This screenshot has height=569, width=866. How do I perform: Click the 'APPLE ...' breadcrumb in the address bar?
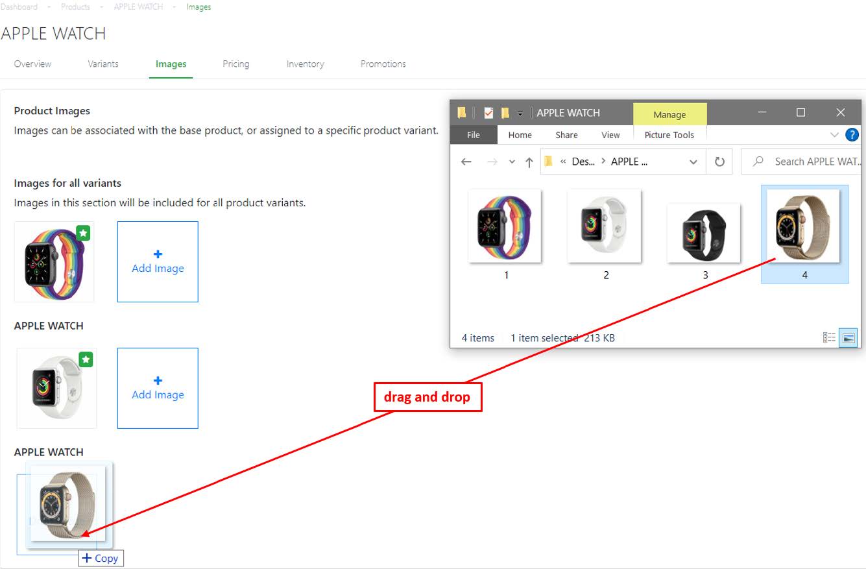point(629,162)
